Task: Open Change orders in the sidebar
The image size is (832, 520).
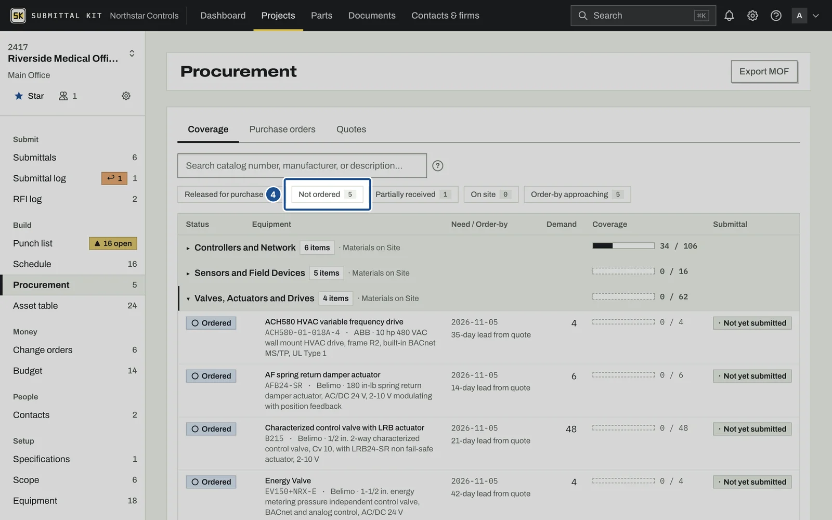Action: point(73,350)
